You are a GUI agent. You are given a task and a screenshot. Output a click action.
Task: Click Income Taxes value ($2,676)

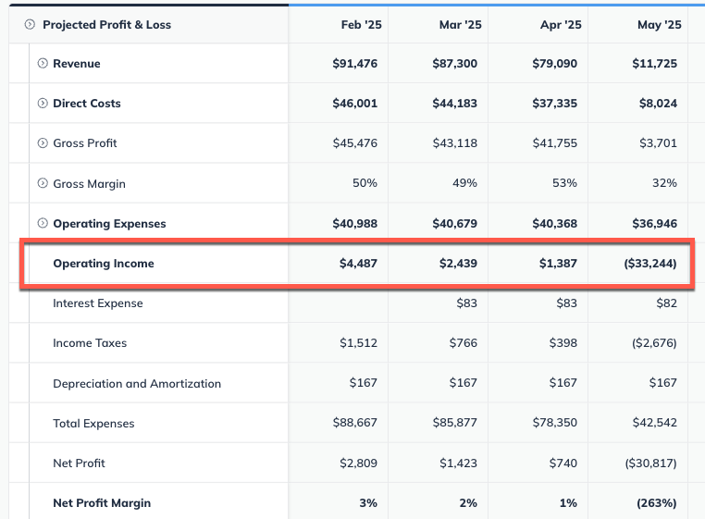tap(654, 343)
